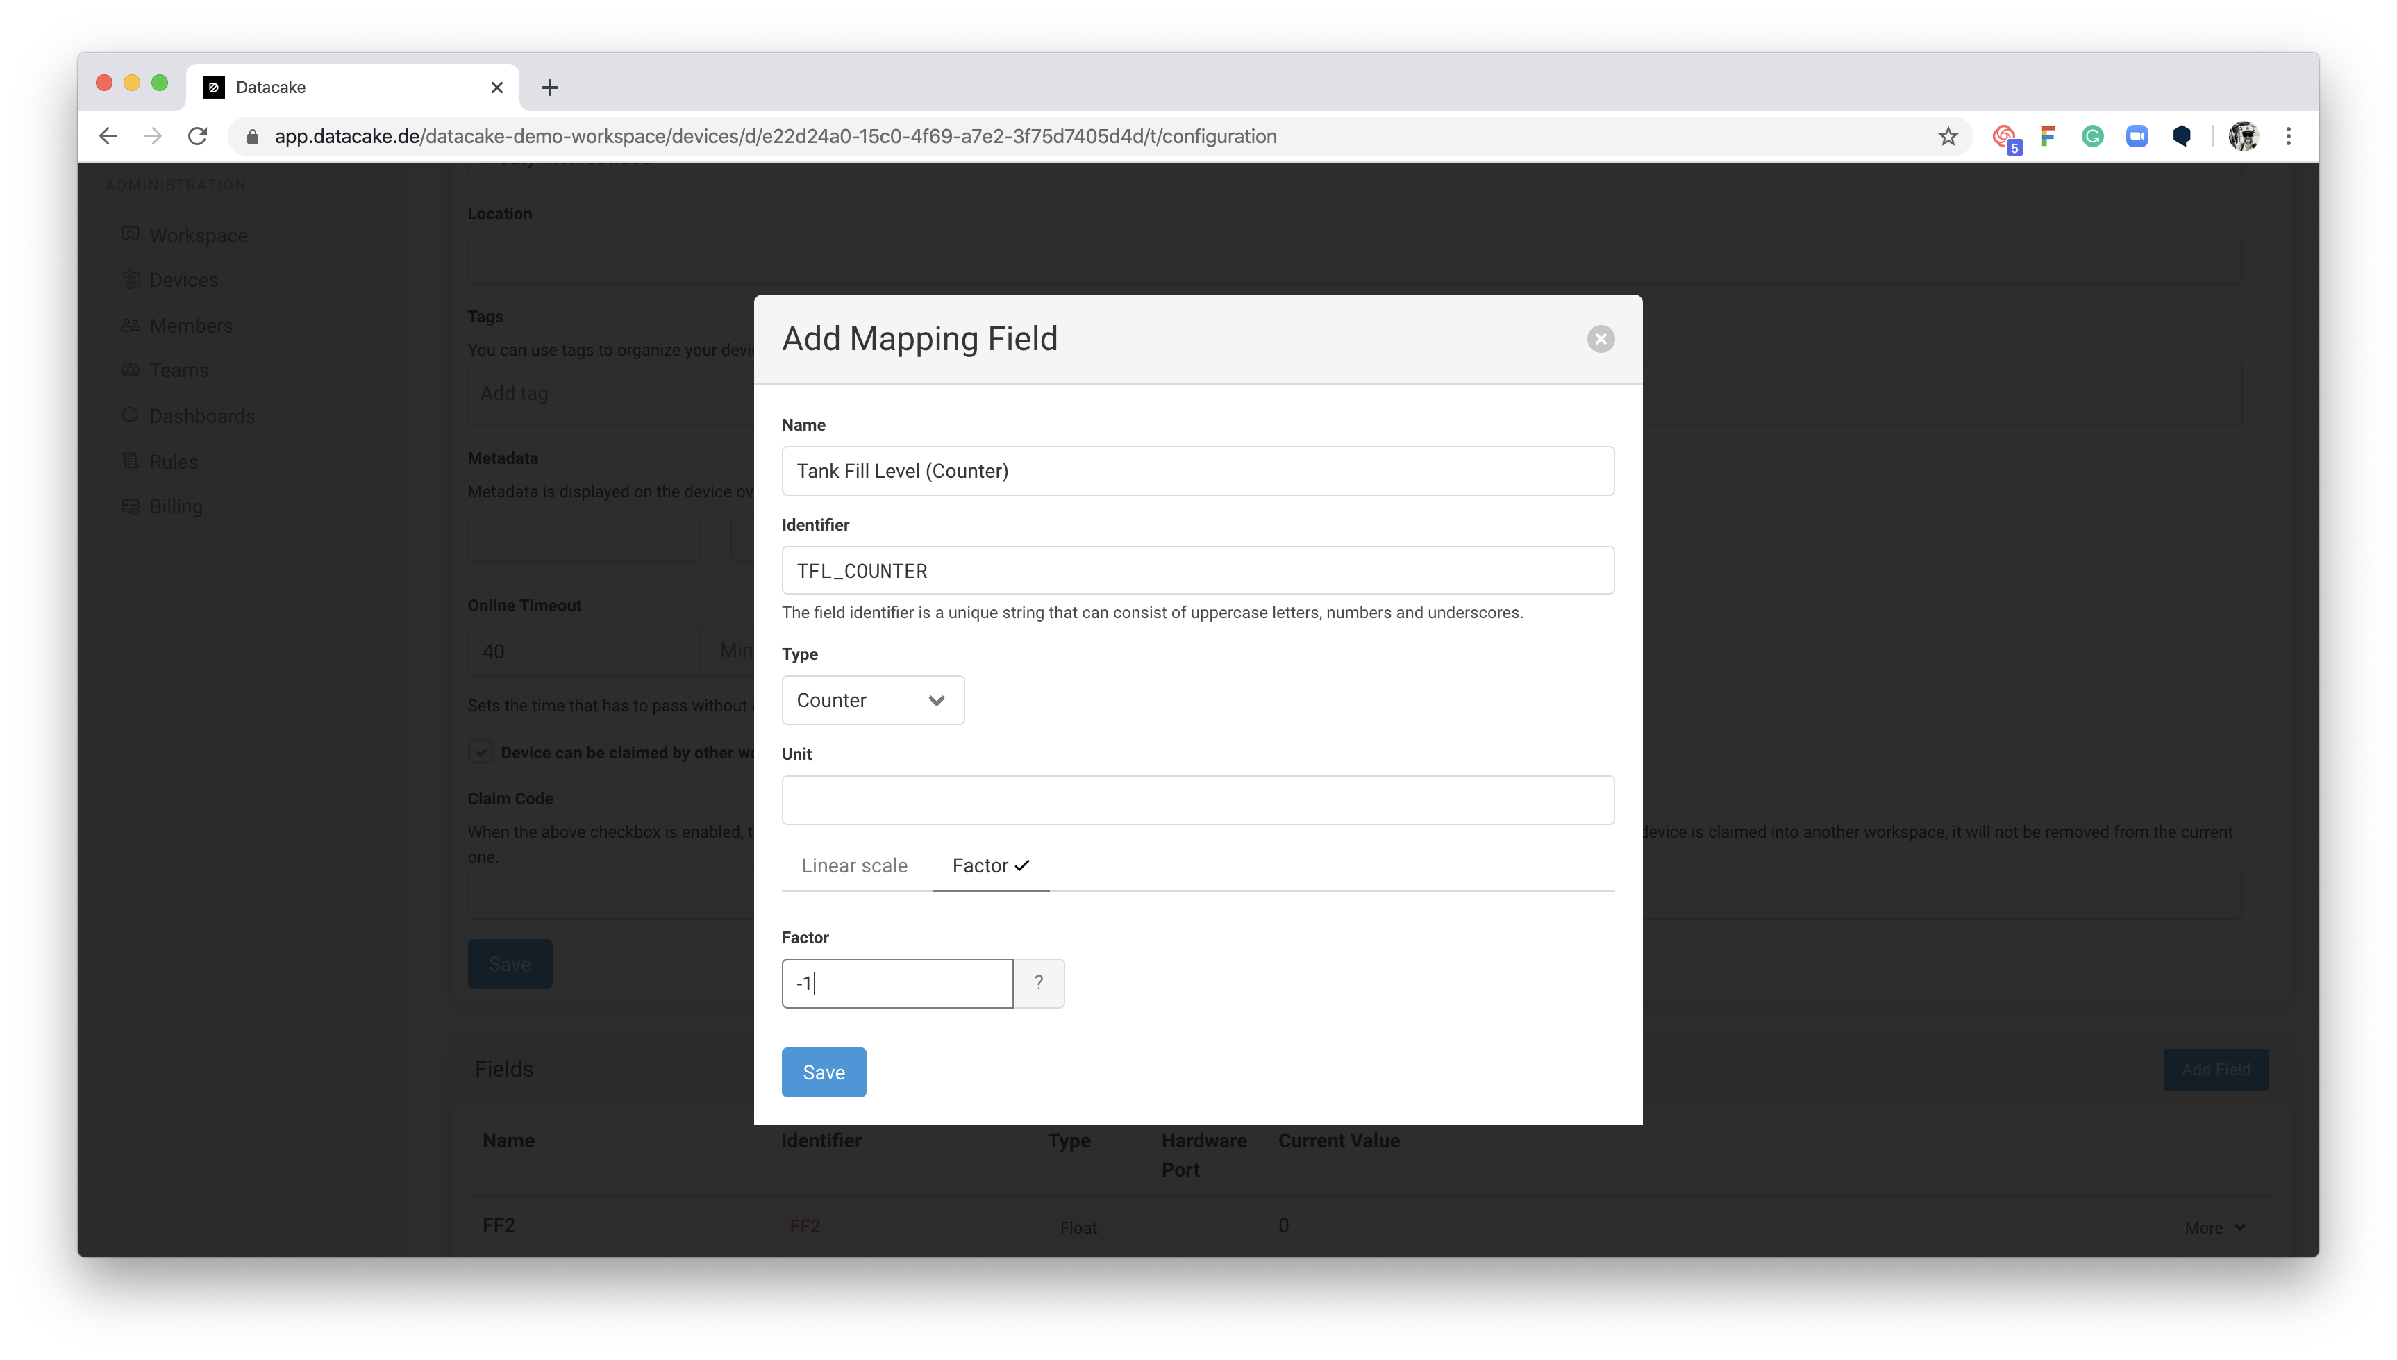Click the Online Timeout value 40
This screenshot has width=2397, height=1360.
point(583,651)
